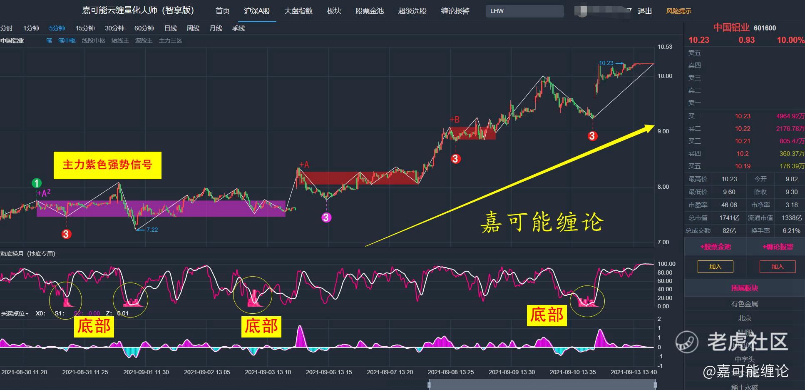The image size is (805, 390).
Task: Open 缠论报警 in the top navigation
Action: [455, 11]
